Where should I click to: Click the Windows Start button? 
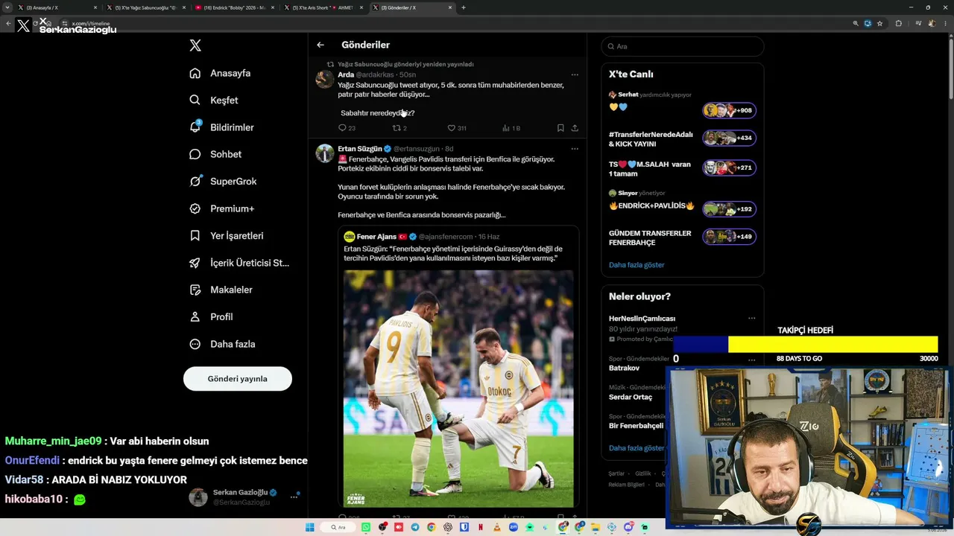[x=310, y=527]
